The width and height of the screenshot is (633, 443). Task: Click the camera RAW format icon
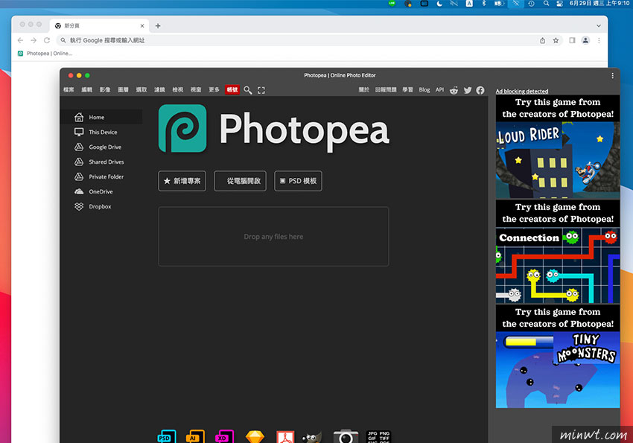click(x=346, y=436)
